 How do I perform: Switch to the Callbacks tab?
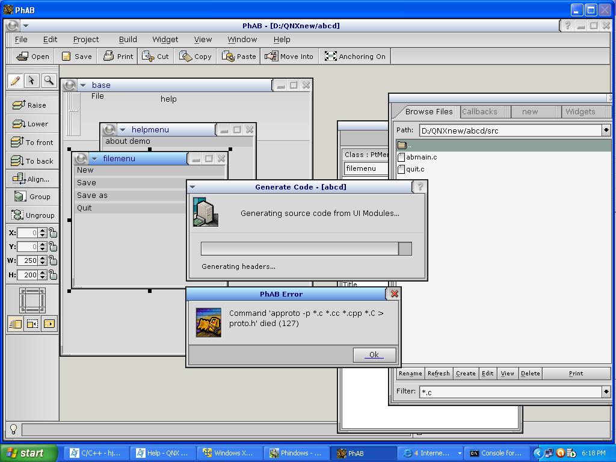(x=479, y=112)
